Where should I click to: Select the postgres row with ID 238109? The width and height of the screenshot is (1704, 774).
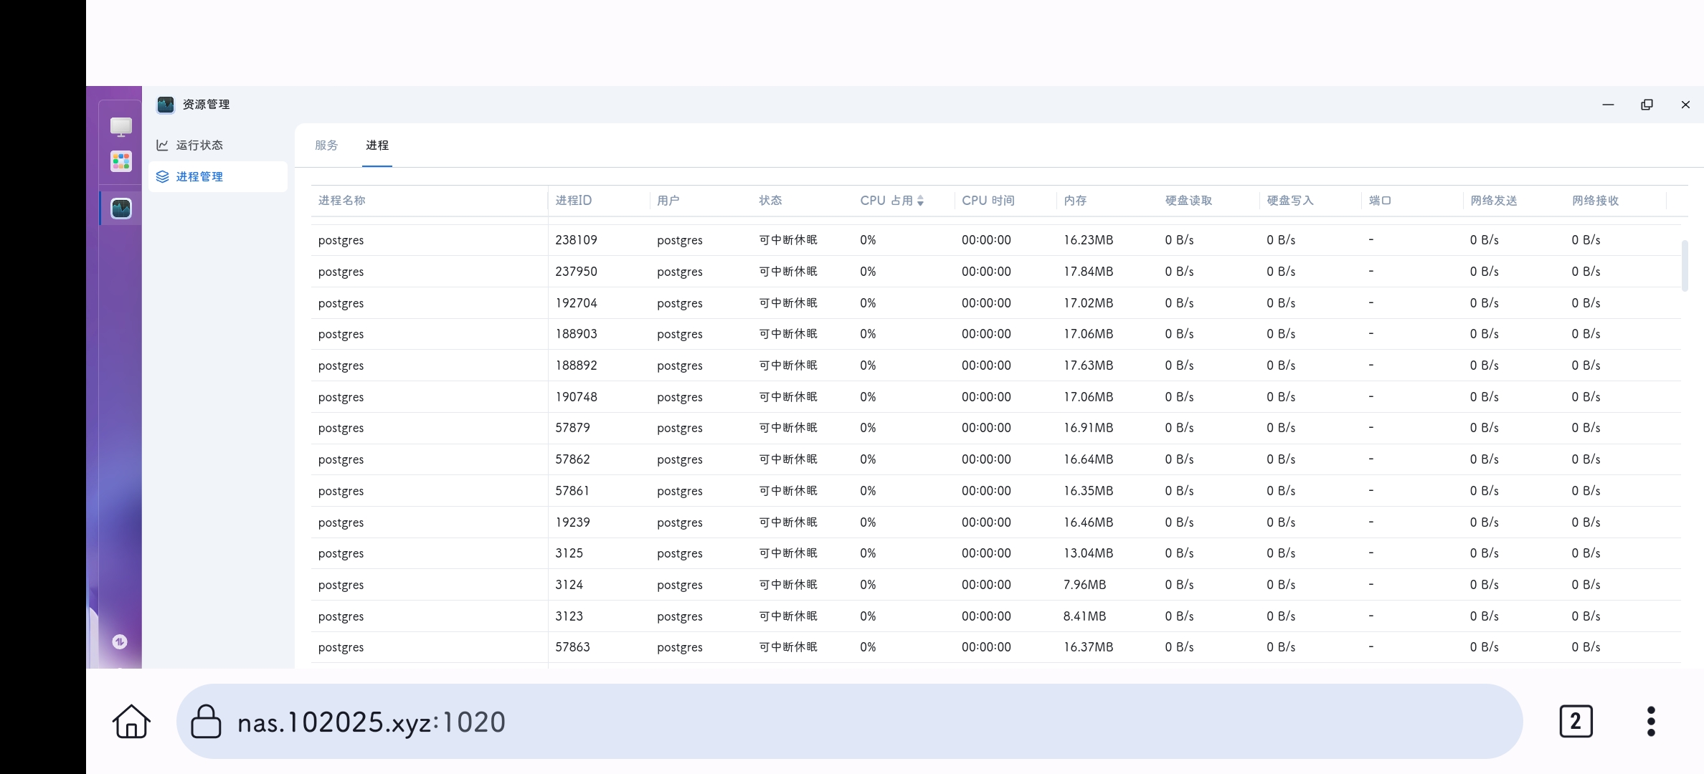576,240
